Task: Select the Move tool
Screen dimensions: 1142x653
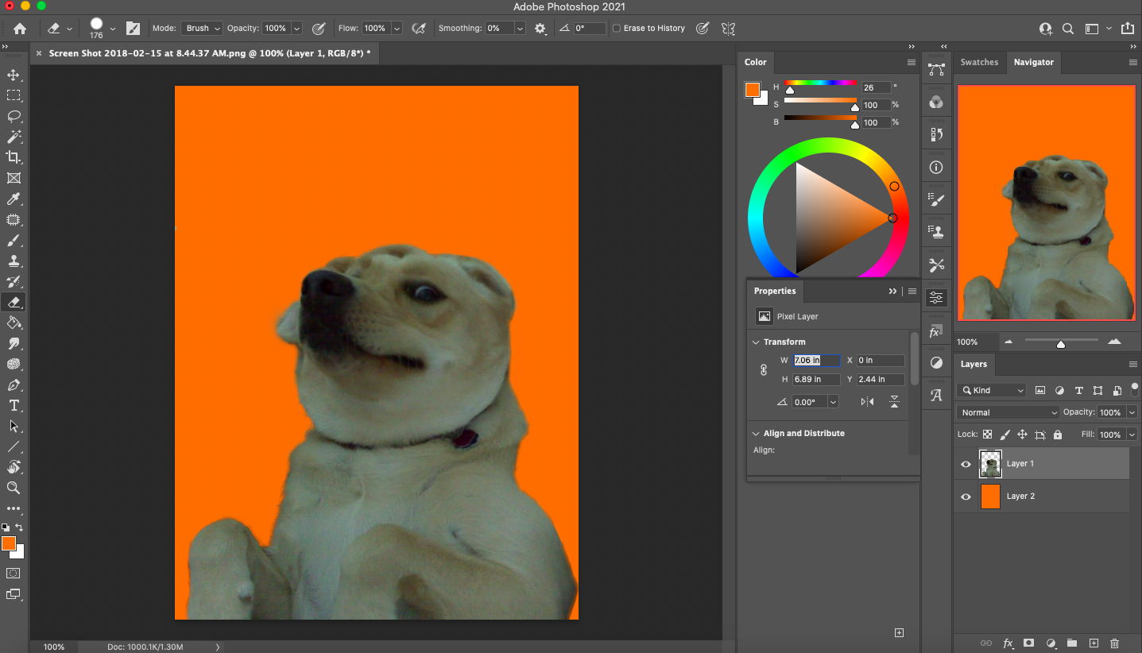Action: point(14,75)
